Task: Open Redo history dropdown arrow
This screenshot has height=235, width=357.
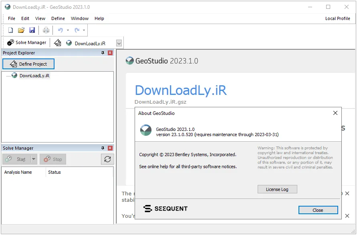Action: point(84,30)
